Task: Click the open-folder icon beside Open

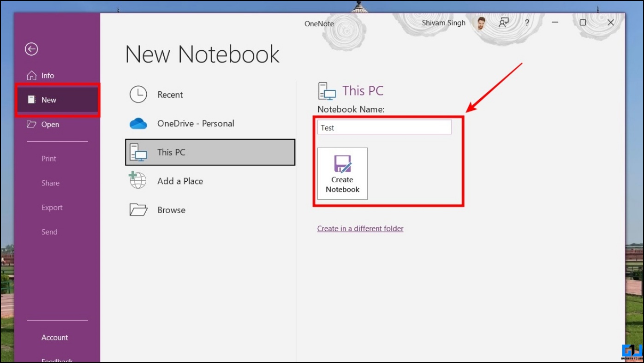Action: coord(31,125)
